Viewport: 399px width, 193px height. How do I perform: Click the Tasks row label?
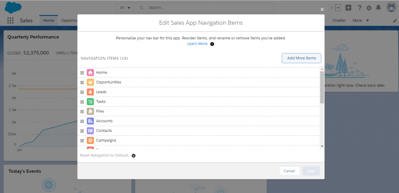(x=101, y=102)
